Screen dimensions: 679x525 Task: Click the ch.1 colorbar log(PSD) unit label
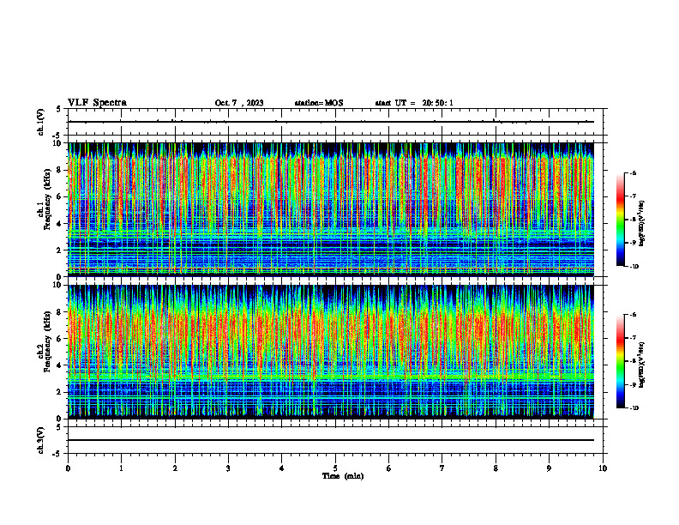click(641, 224)
